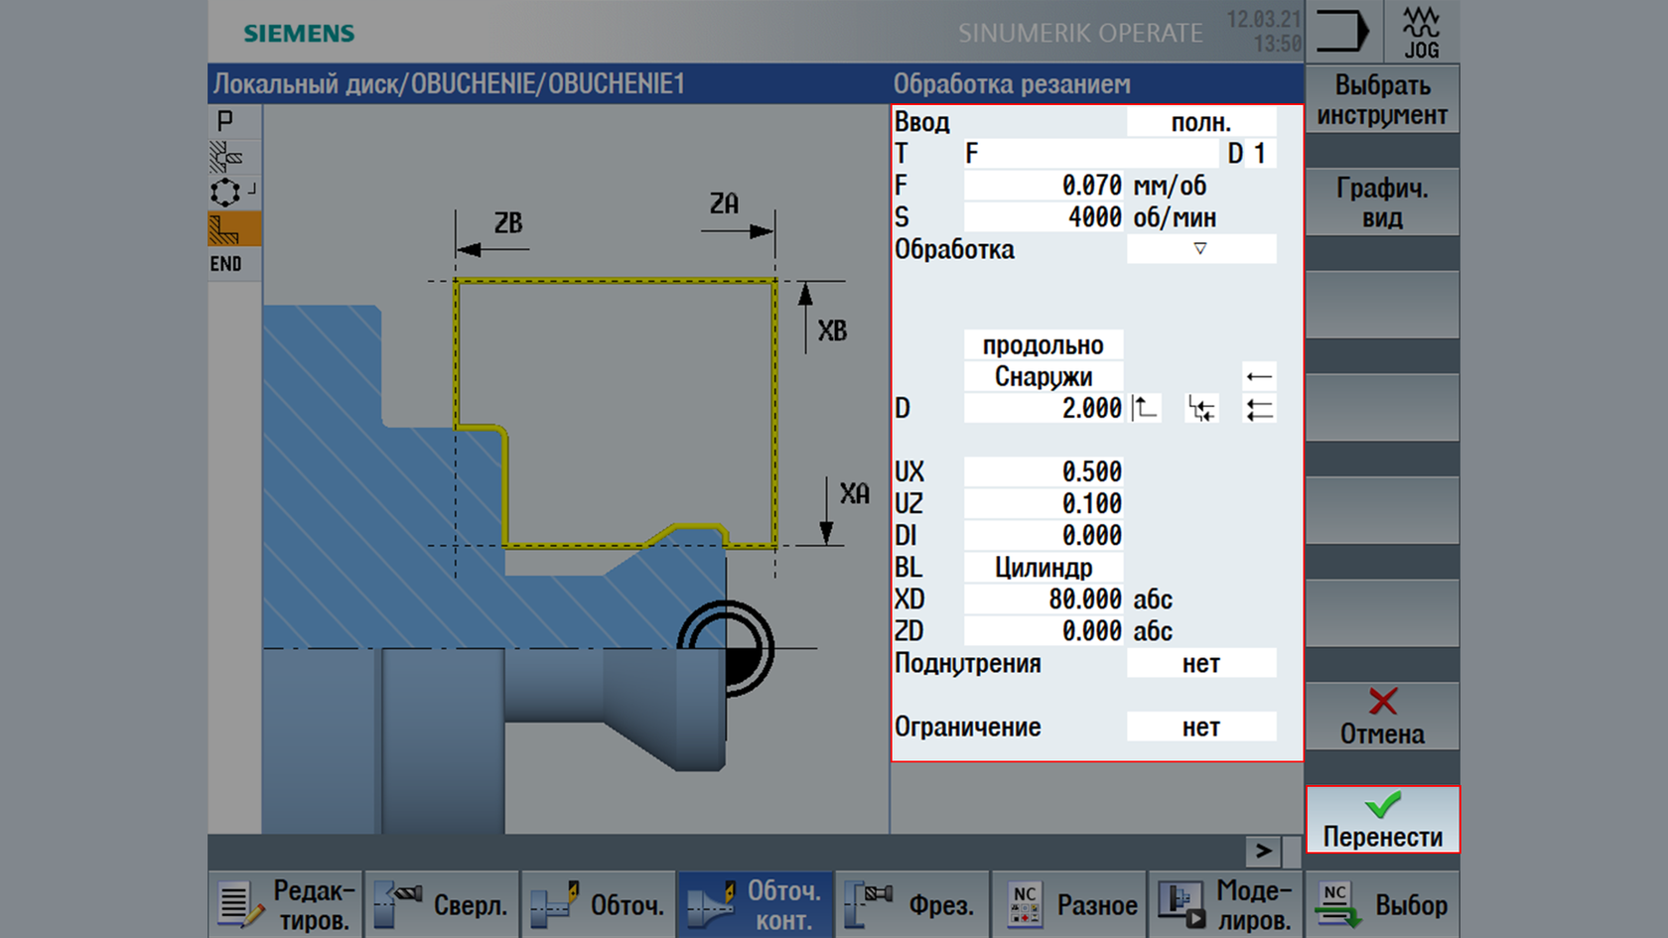Click the 'Перенести' accept softkey
The width and height of the screenshot is (1668, 938).
tap(1382, 819)
